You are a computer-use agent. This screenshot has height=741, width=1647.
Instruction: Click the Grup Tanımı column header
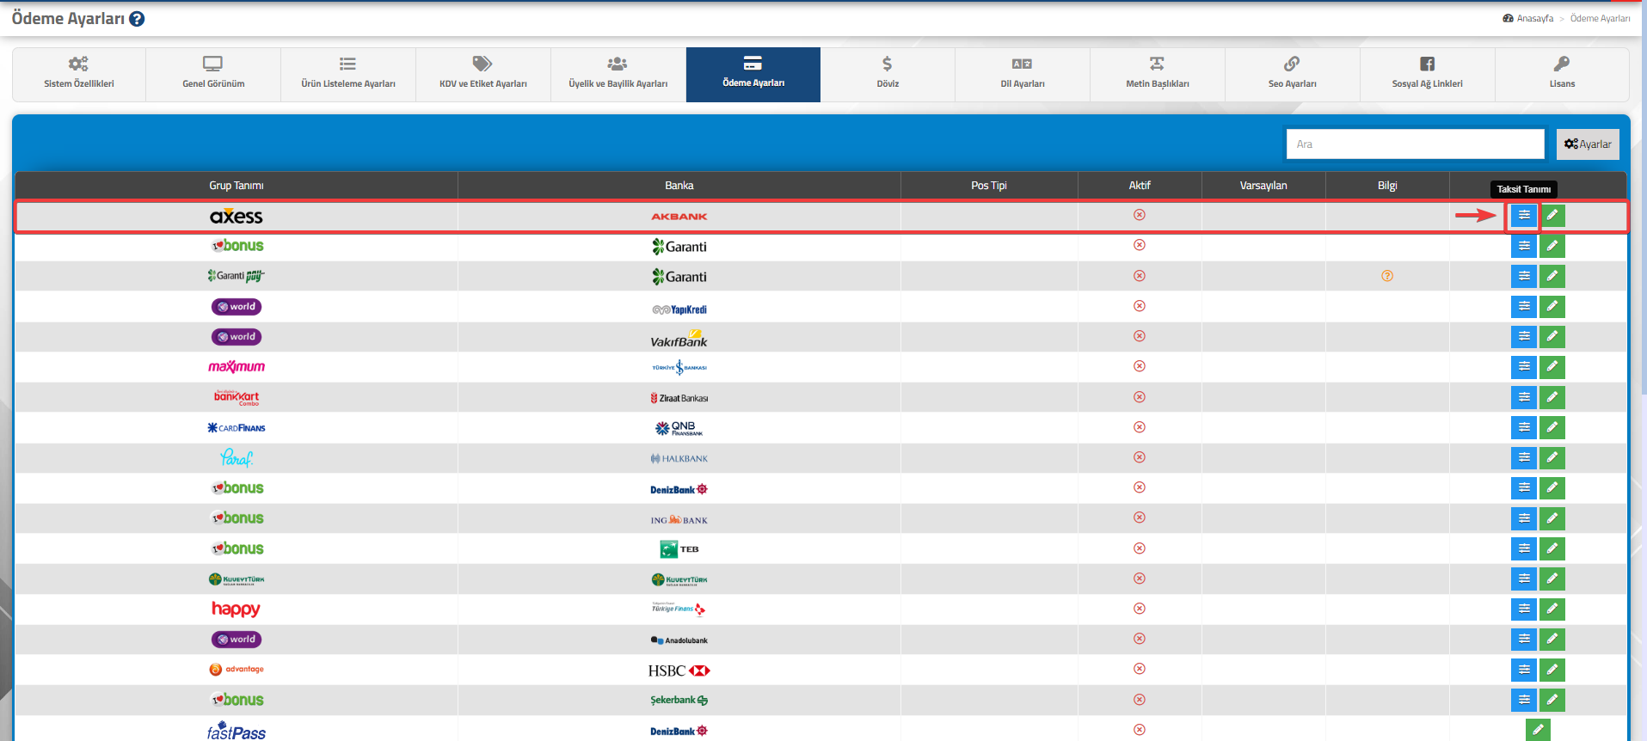tap(237, 186)
